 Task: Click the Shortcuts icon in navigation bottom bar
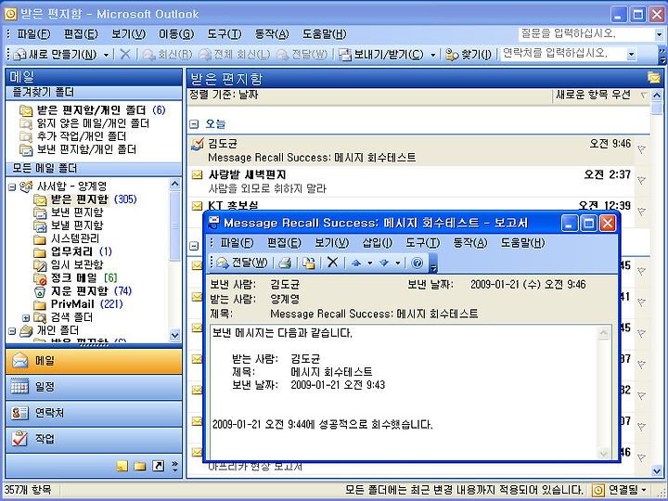click(x=158, y=466)
